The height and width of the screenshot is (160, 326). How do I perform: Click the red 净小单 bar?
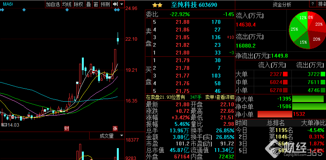(274, 114)
